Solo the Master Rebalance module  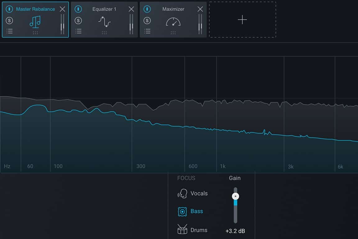9,21
